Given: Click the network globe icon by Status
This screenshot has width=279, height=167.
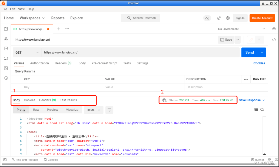Looking at the screenshot, I should tap(164, 100).
